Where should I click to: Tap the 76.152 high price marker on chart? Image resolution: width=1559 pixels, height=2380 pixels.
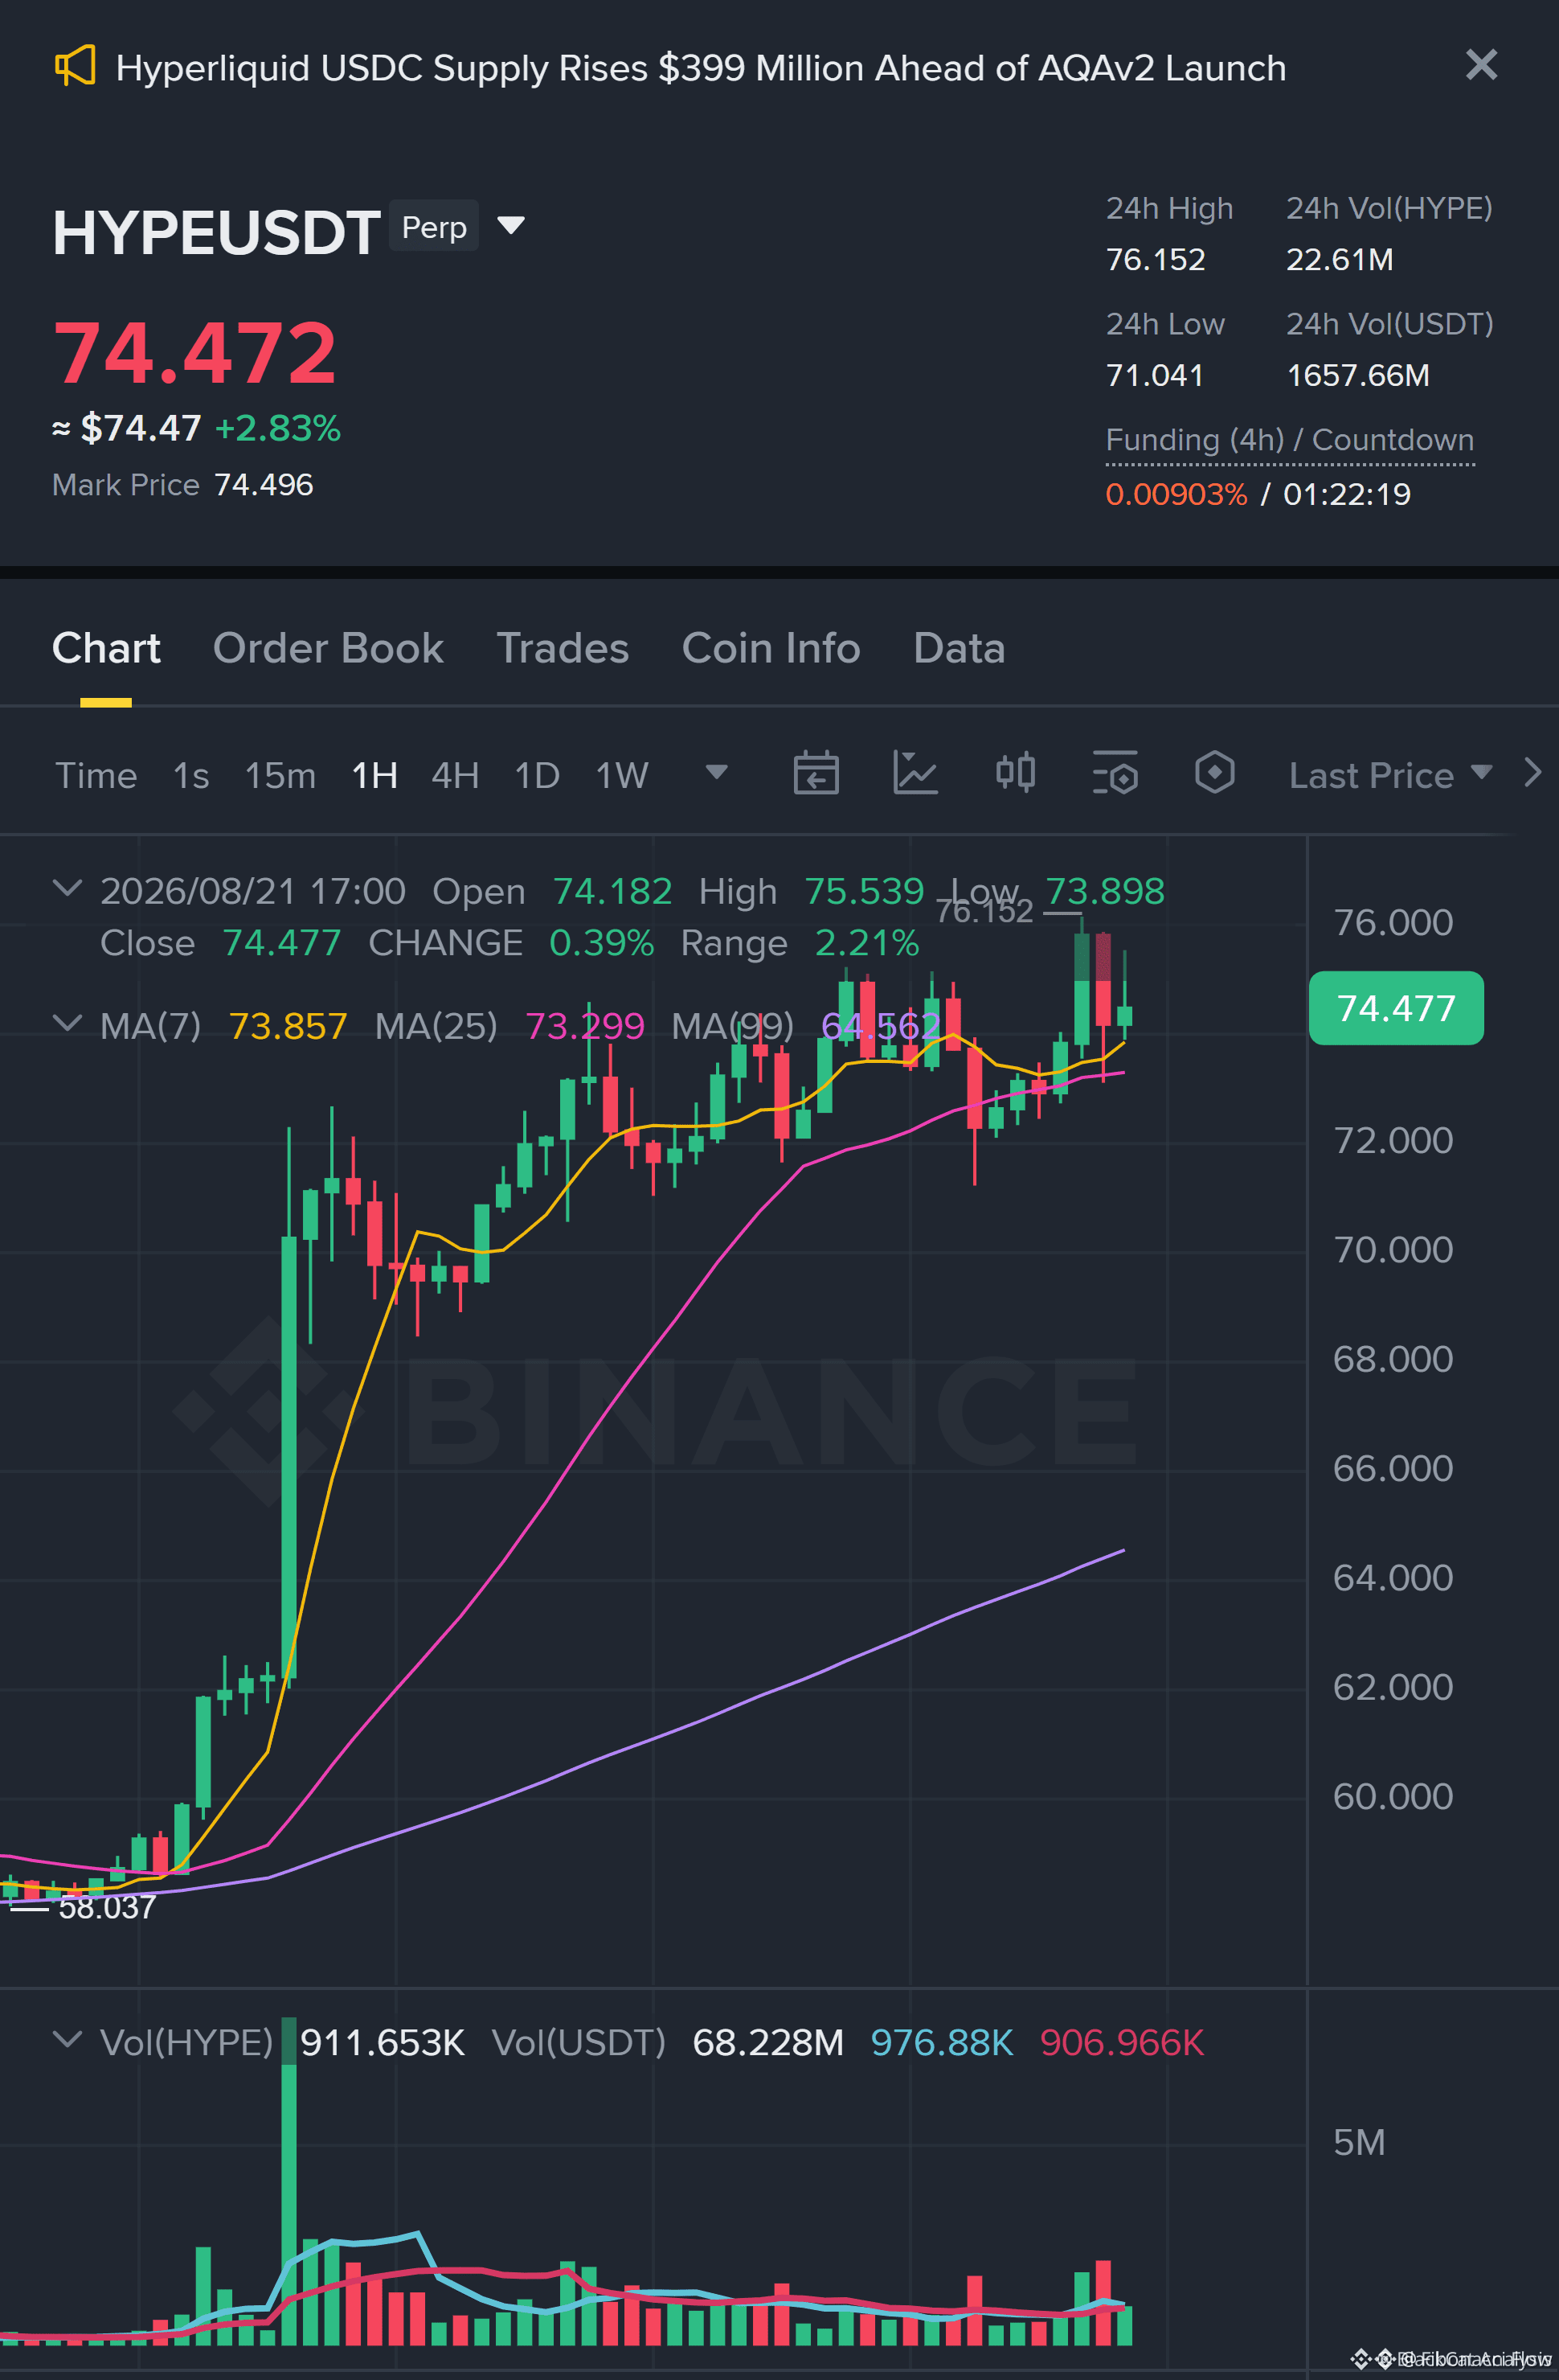pyautogui.click(x=984, y=911)
